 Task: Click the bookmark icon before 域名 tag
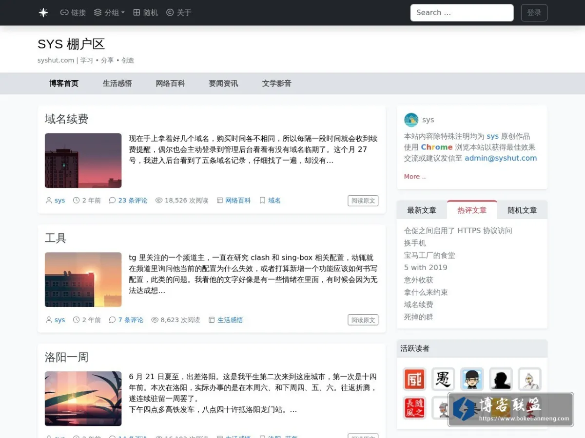262,201
